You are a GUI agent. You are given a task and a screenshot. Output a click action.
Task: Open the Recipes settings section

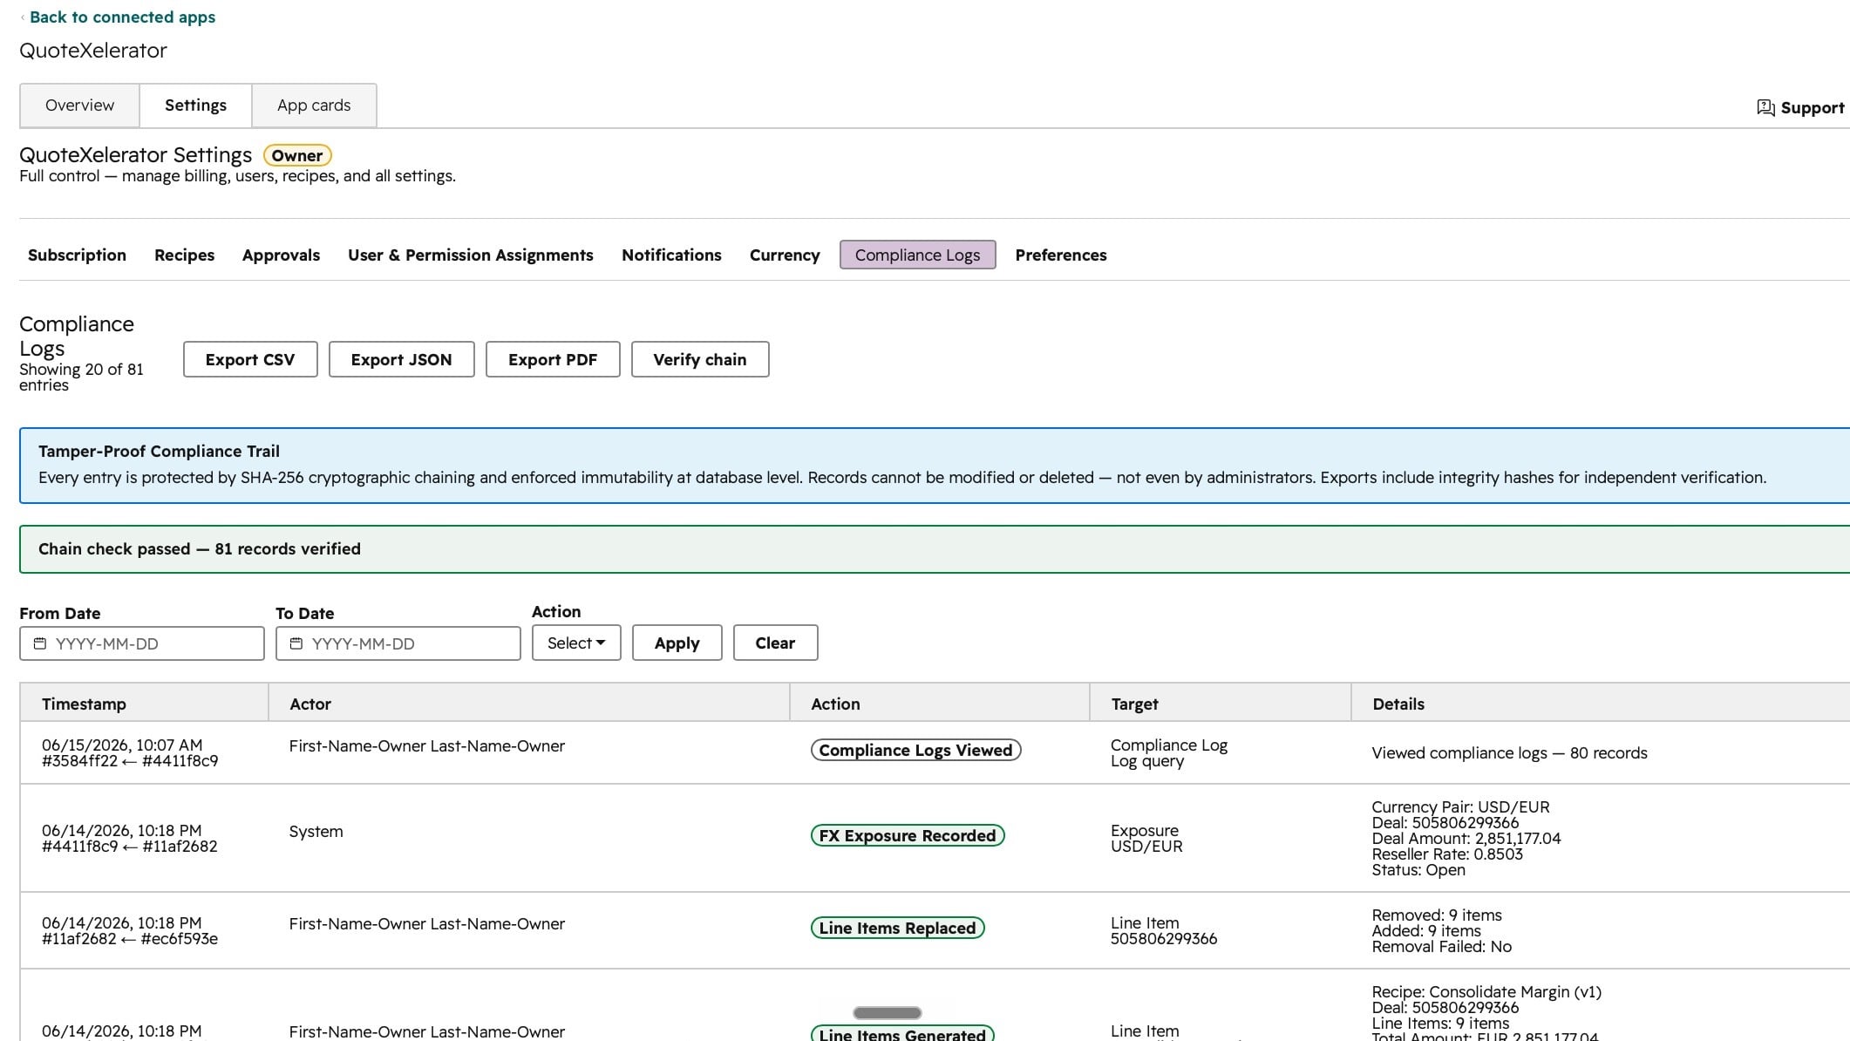[184, 255]
